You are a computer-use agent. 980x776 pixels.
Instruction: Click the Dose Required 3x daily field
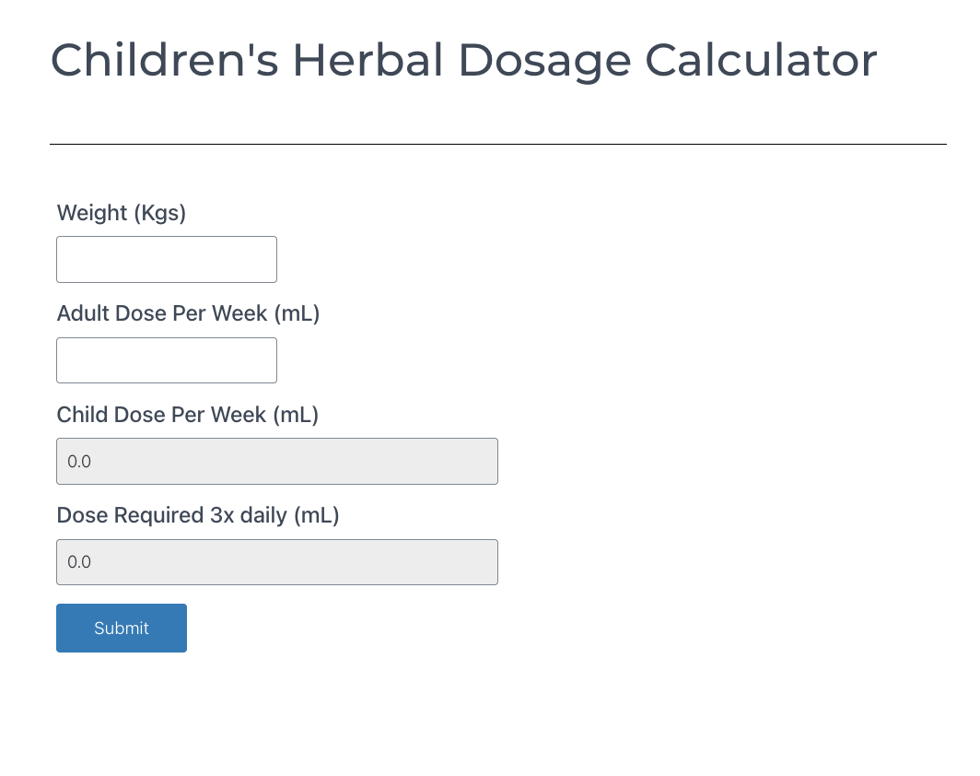276,562
